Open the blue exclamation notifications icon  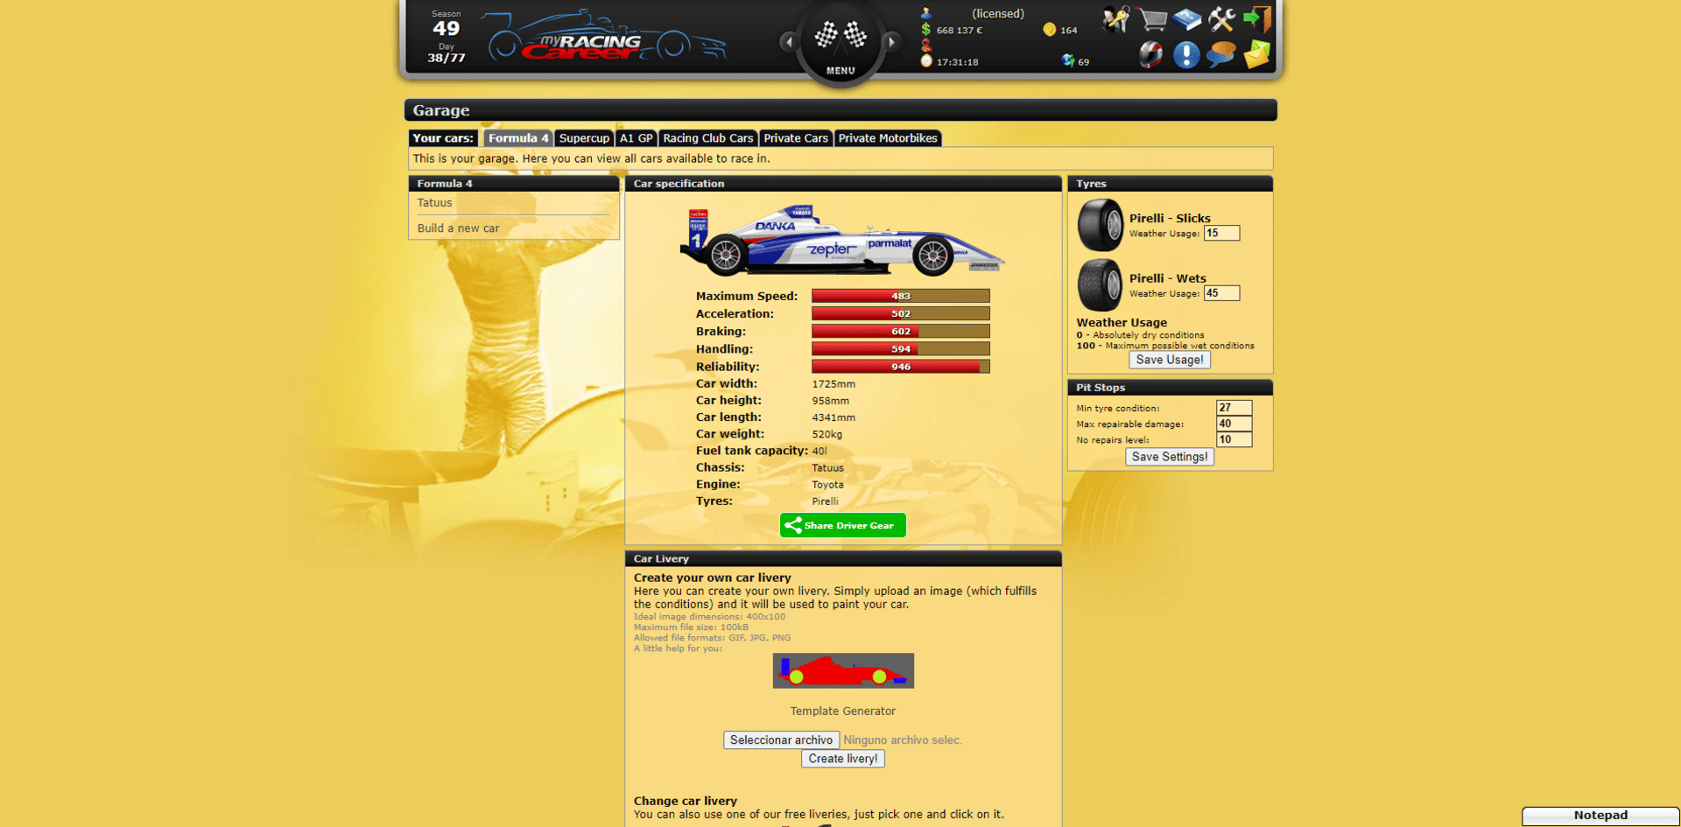point(1186,54)
